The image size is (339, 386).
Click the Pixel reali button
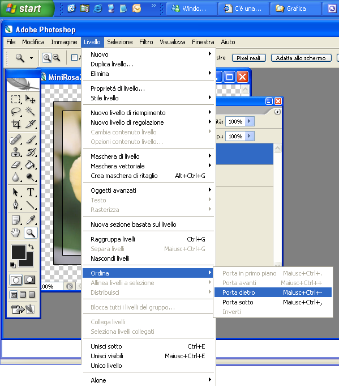point(249,58)
